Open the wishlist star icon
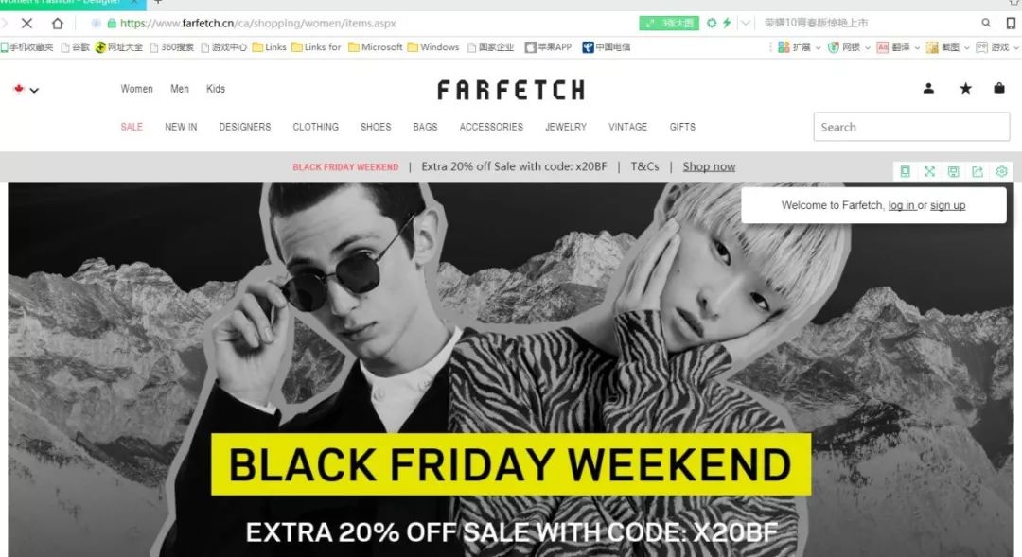 point(965,88)
